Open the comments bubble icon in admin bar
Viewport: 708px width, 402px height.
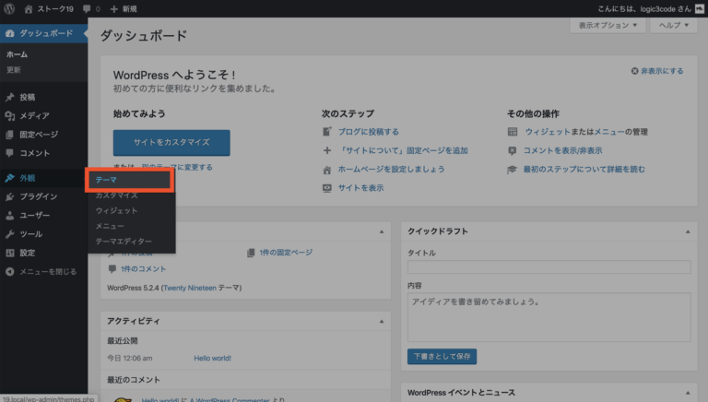87,9
